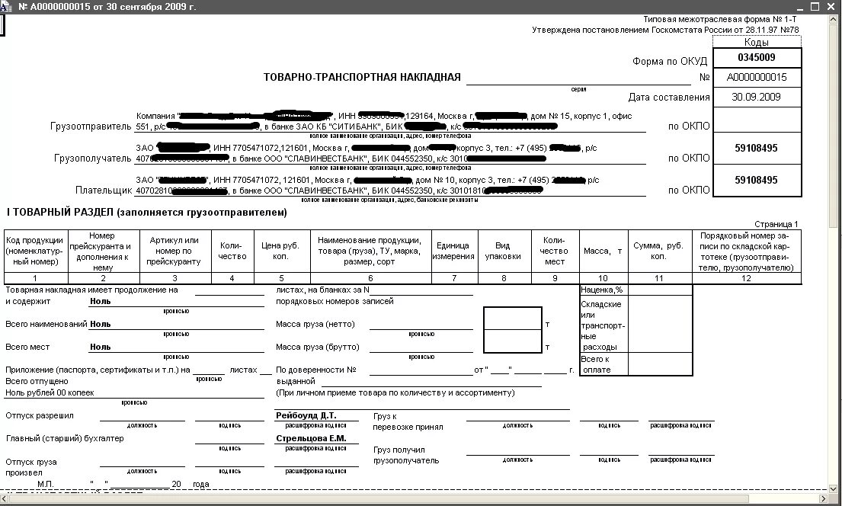The height and width of the screenshot is (506, 842).
Task: Select column header 'Масса, т'
Action: 603,251
